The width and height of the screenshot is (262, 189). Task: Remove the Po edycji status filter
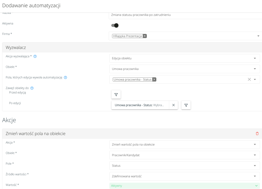point(173,105)
